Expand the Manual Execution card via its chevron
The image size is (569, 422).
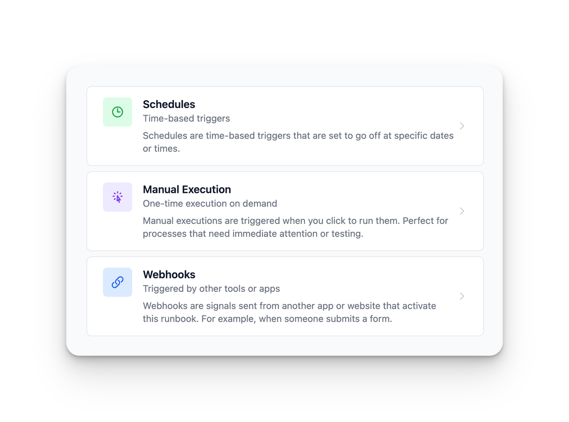click(x=462, y=211)
